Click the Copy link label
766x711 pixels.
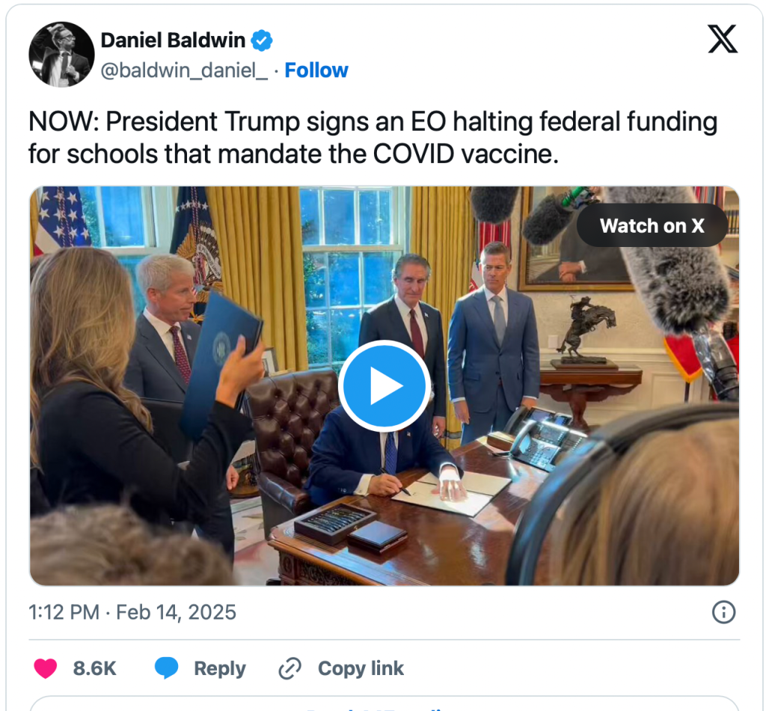(361, 668)
